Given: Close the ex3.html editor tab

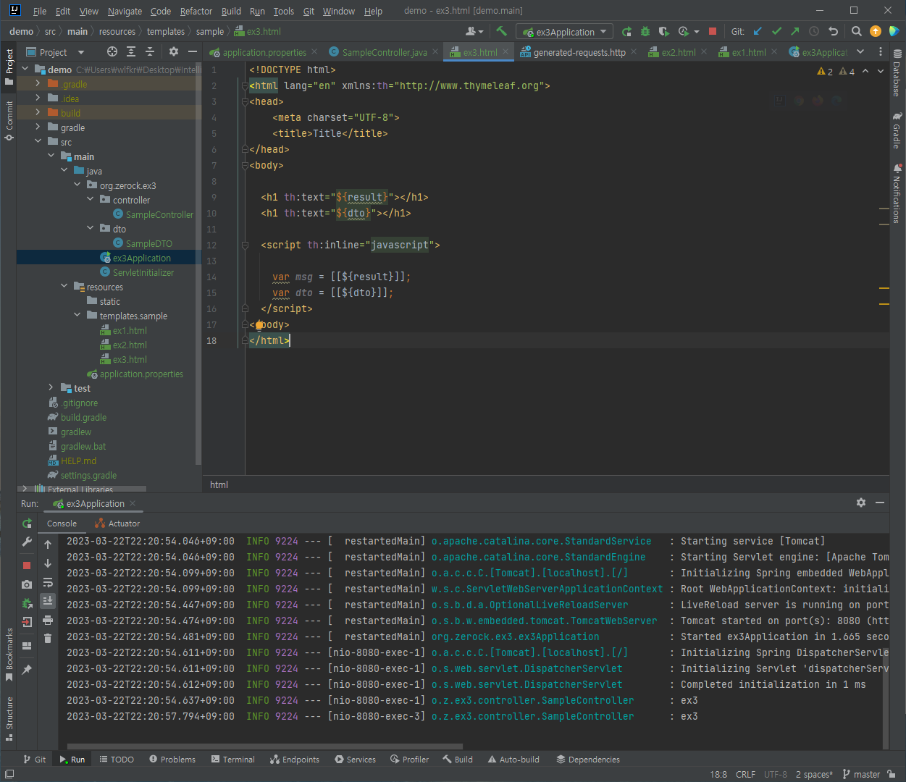Looking at the screenshot, I should tap(506, 52).
